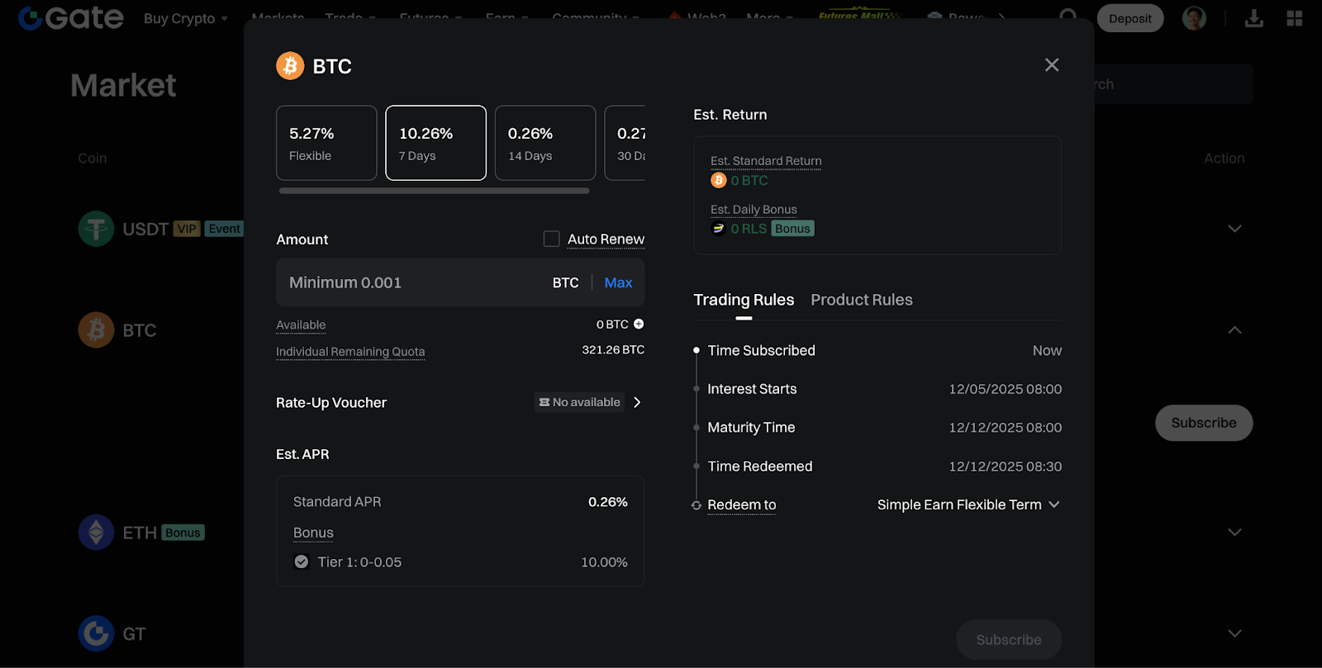Click the horizontal term options scrollbar
The image size is (1322, 668).
434,191
